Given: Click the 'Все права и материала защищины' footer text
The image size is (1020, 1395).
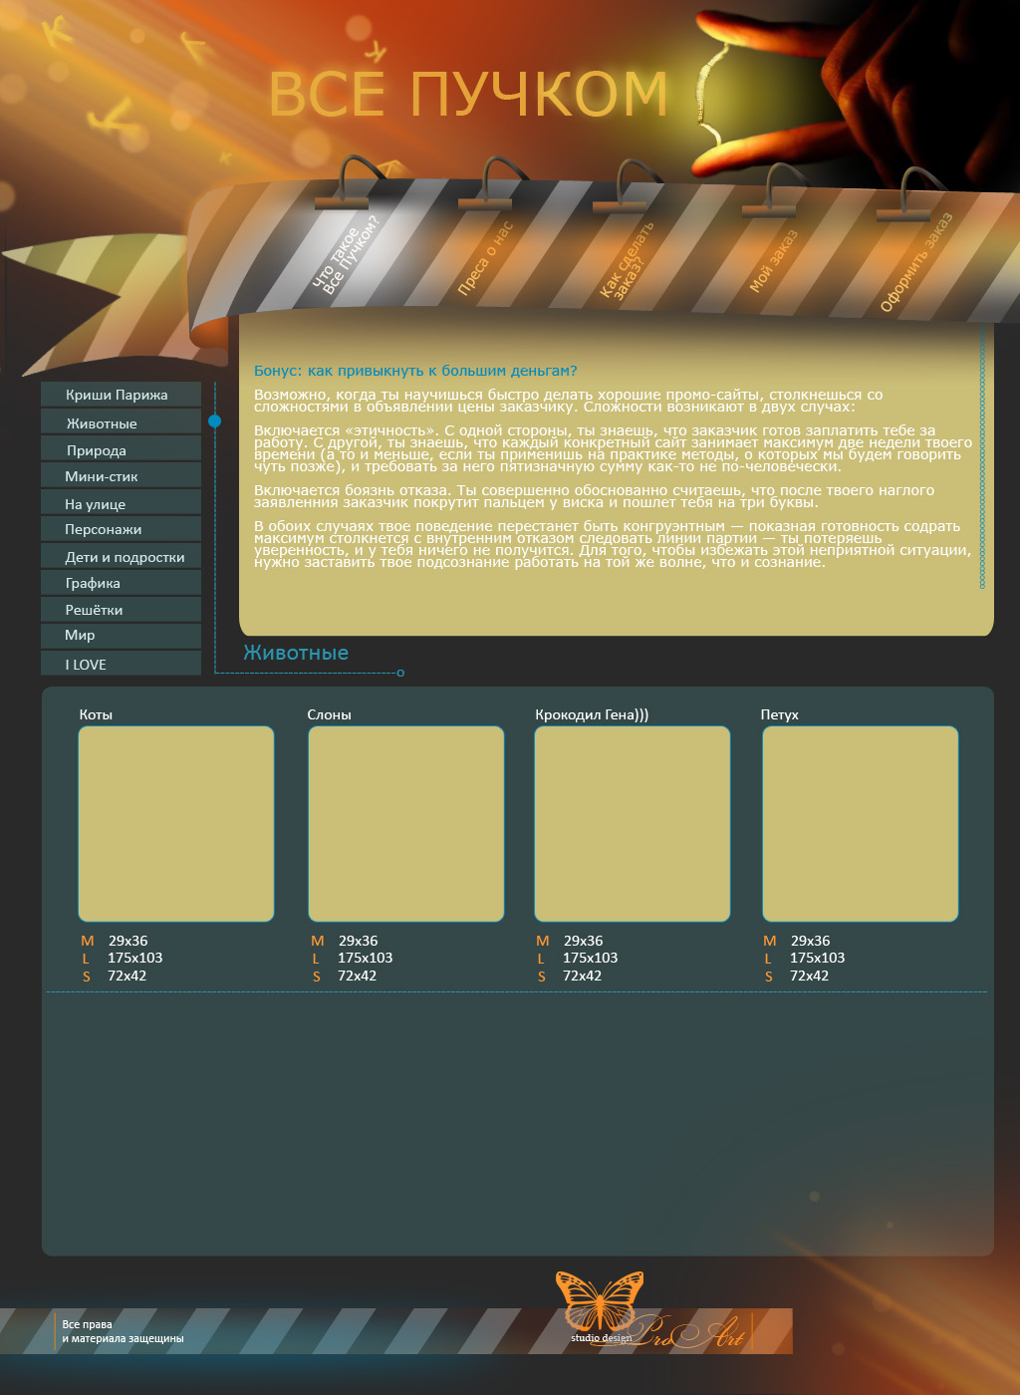Looking at the screenshot, I should coord(123,1331).
